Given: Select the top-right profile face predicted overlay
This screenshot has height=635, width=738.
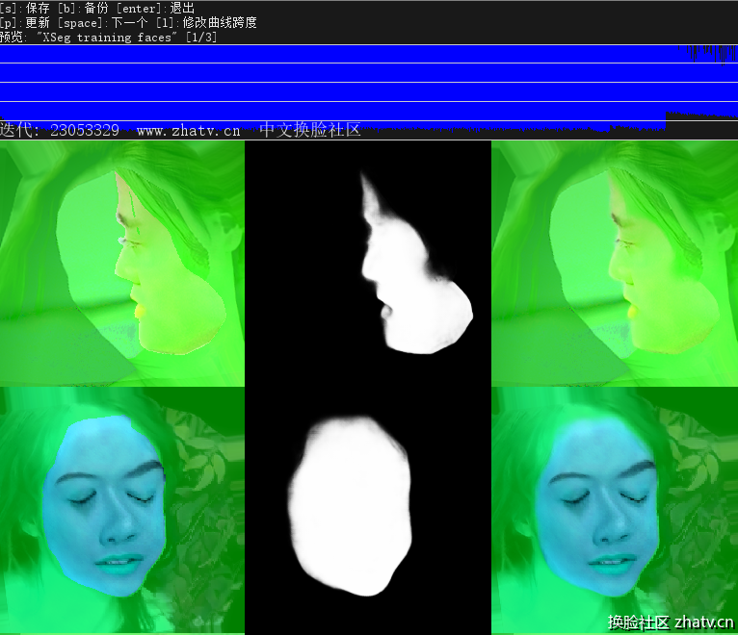Looking at the screenshot, I should (615, 264).
